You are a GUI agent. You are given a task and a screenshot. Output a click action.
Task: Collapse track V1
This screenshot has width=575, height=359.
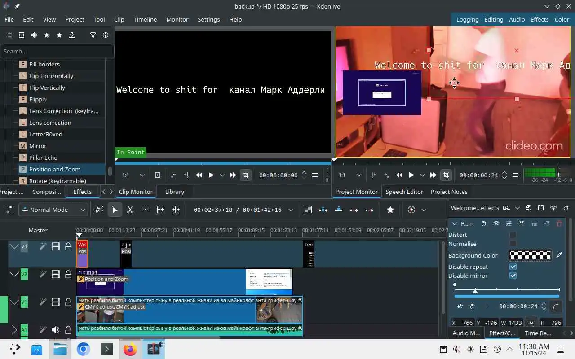click(x=14, y=302)
